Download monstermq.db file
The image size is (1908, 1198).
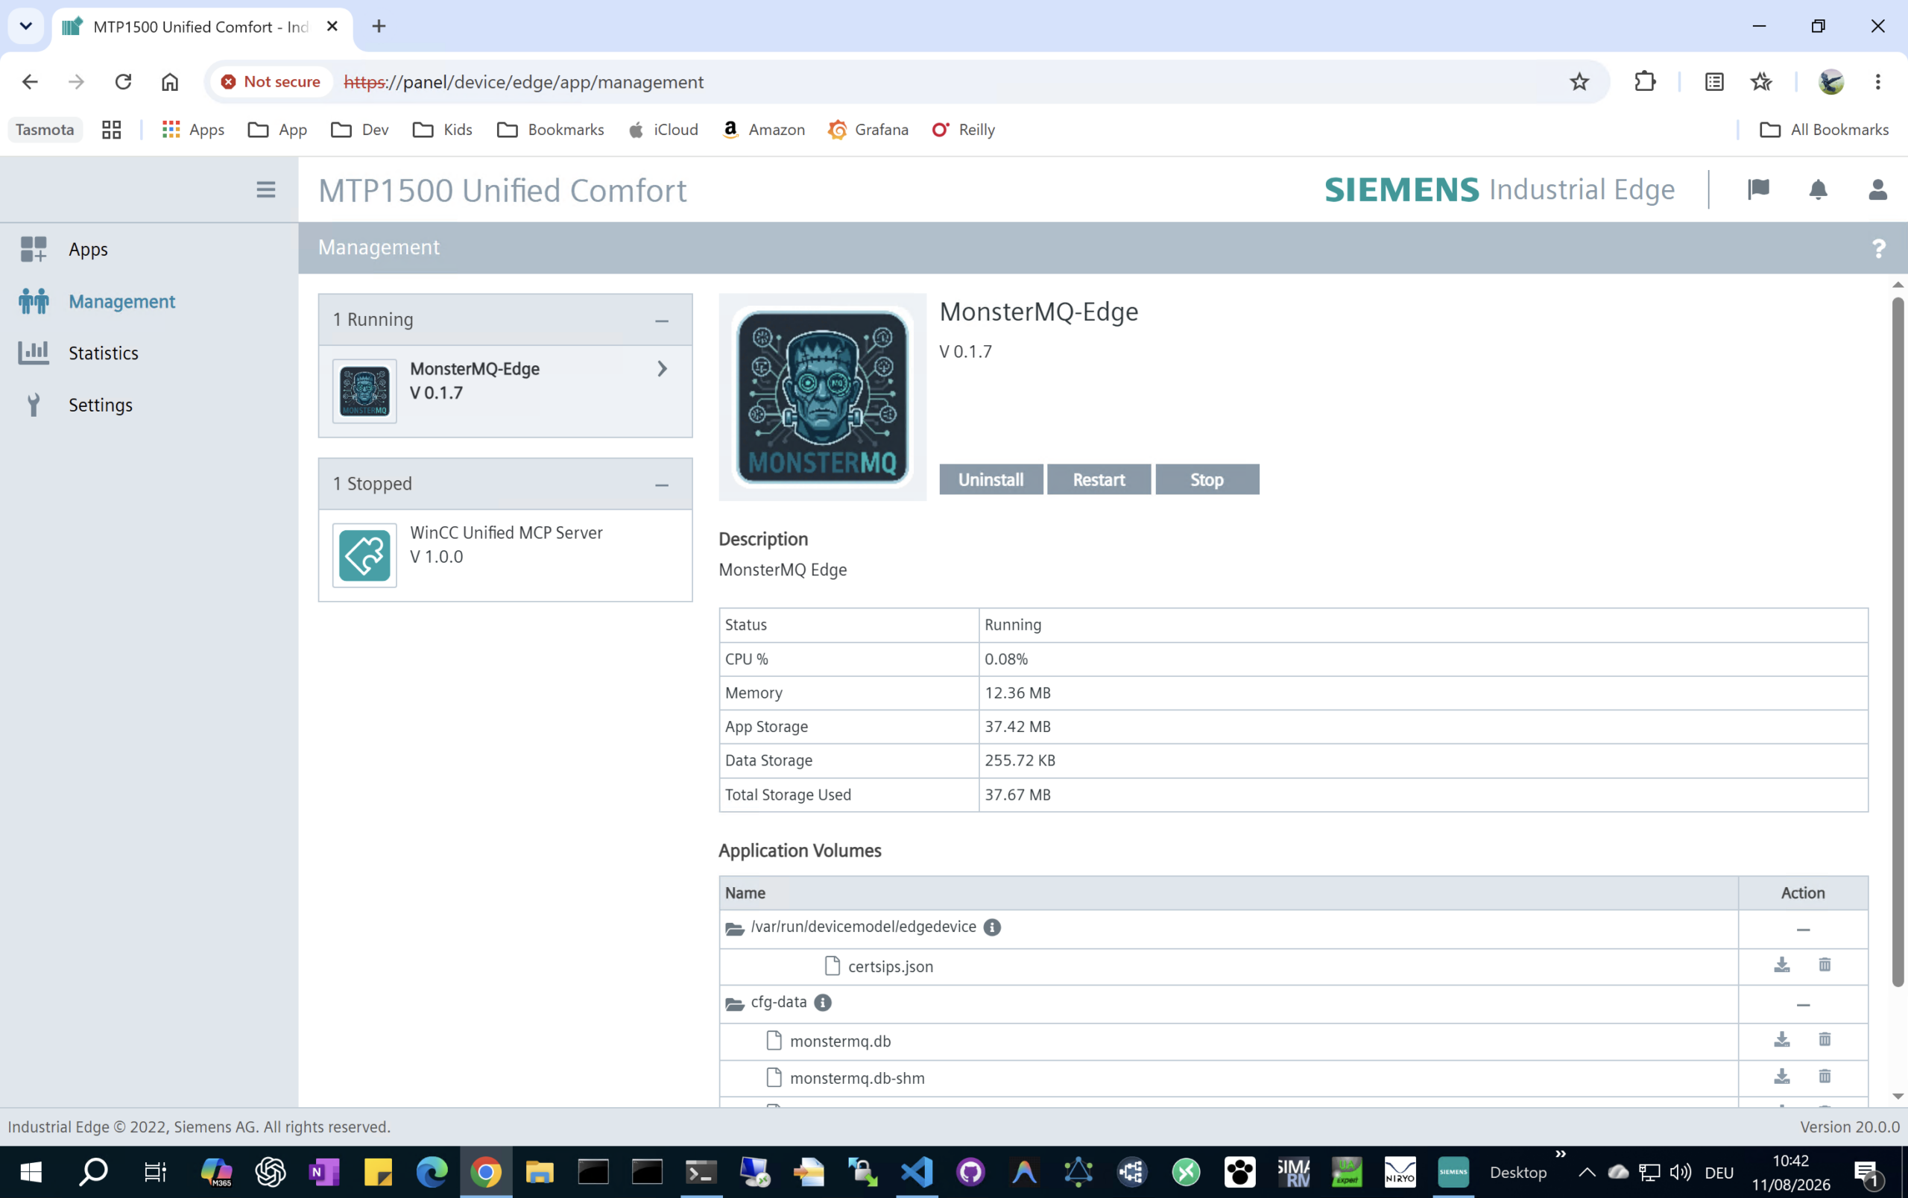(1781, 1038)
